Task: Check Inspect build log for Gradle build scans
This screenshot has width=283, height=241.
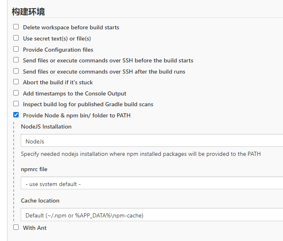Action: 16,104
